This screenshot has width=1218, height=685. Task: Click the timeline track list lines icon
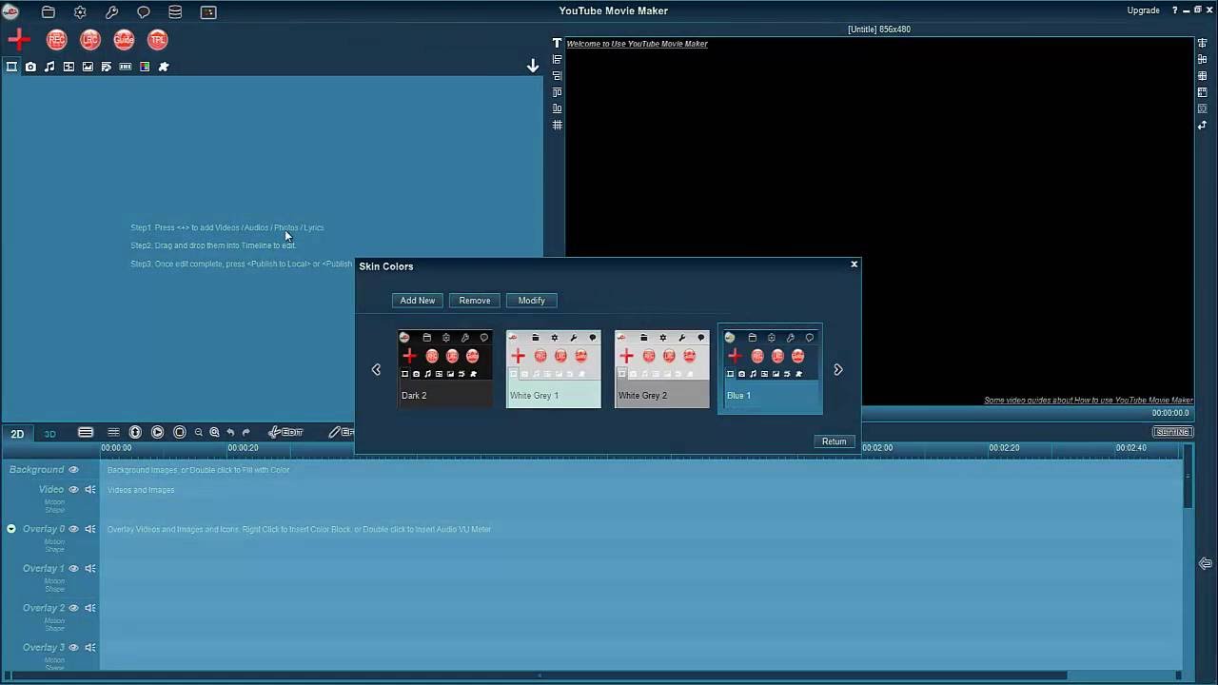click(86, 432)
